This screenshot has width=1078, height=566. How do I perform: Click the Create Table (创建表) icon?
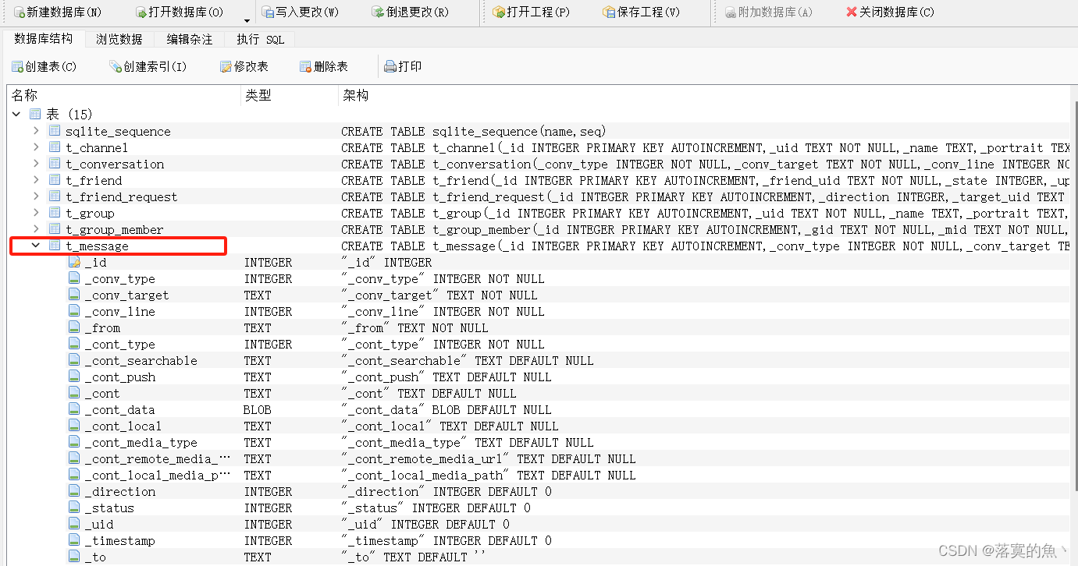point(17,67)
